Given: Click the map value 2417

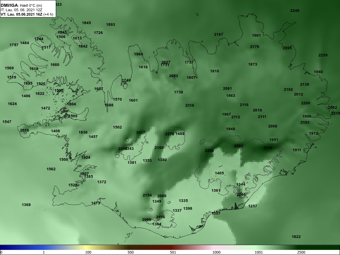Looking at the screenshot, I should coord(141,132).
